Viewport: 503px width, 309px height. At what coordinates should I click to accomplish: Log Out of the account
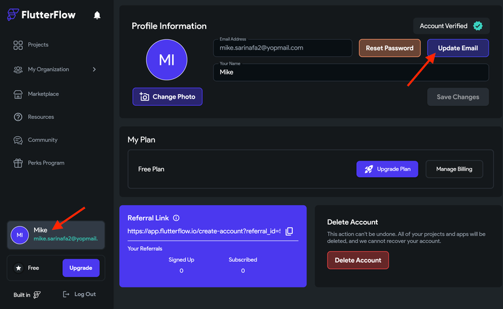79,294
